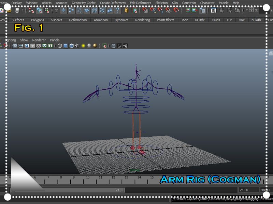Enable snap to curves magnet icon
The width and height of the screenshot is (273, 204).
click(x=153, y=11)
